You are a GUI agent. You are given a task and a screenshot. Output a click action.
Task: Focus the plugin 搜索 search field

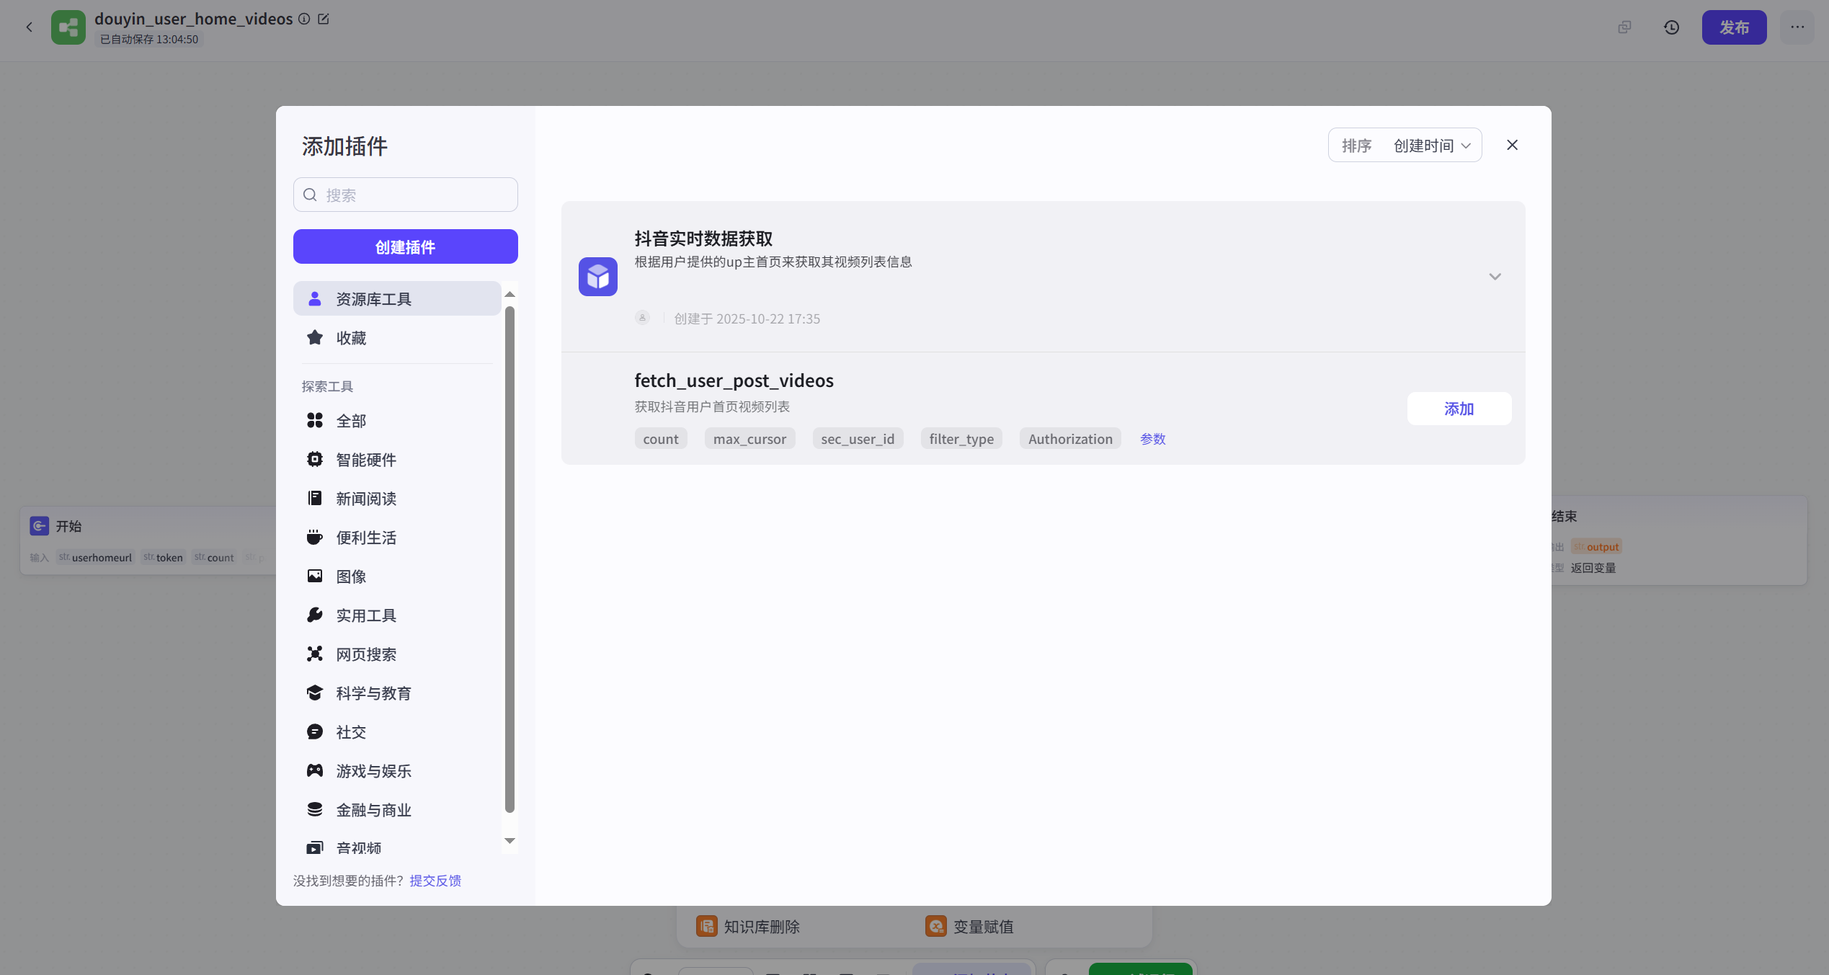[x=414, y=195]
